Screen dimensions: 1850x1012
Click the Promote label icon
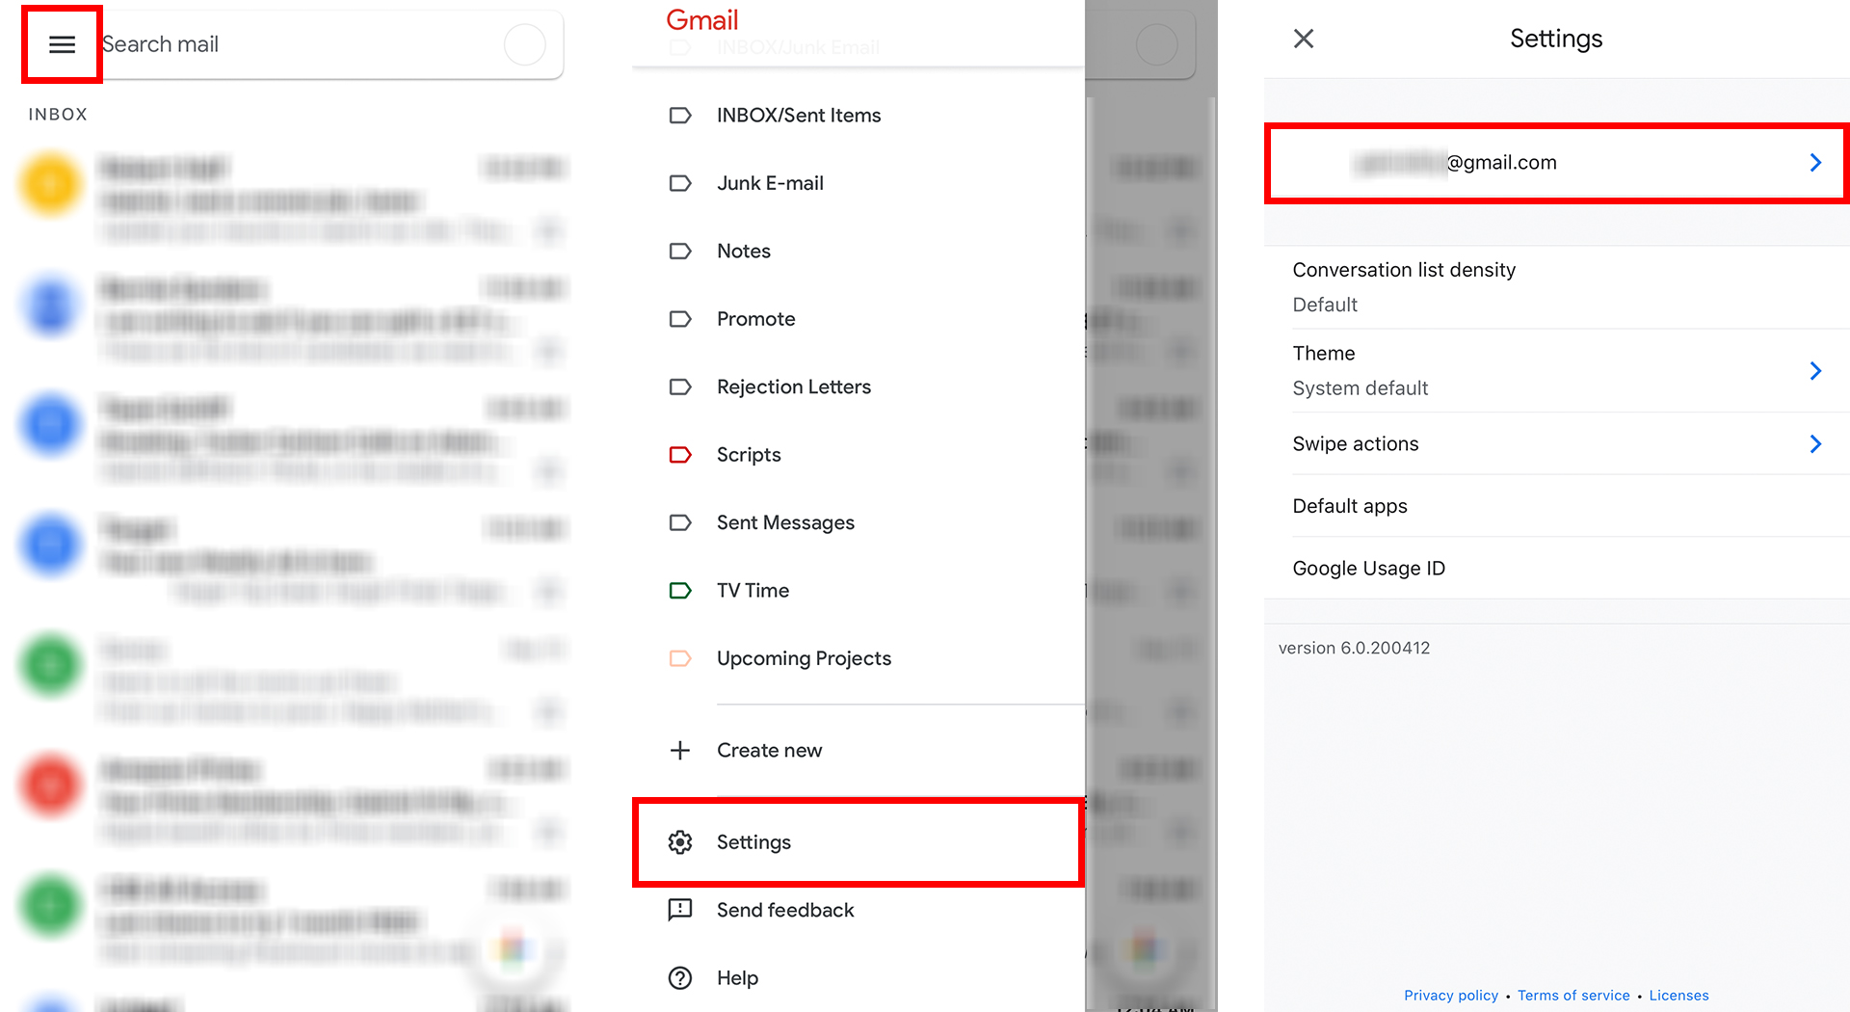(680, 319)
